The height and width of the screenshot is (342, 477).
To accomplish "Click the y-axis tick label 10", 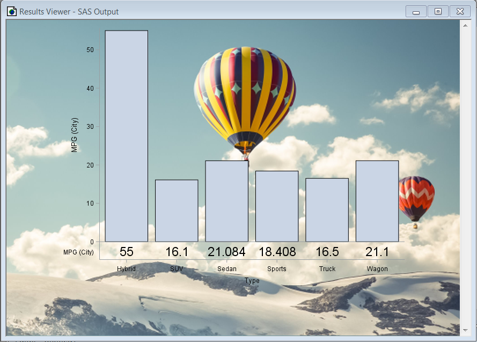I will click(x=90, y=203).
